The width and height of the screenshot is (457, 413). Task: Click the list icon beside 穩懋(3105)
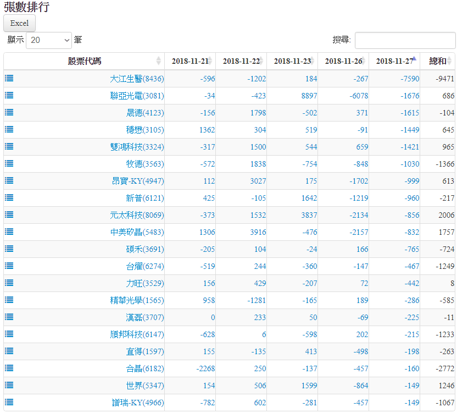pos(9,130)
